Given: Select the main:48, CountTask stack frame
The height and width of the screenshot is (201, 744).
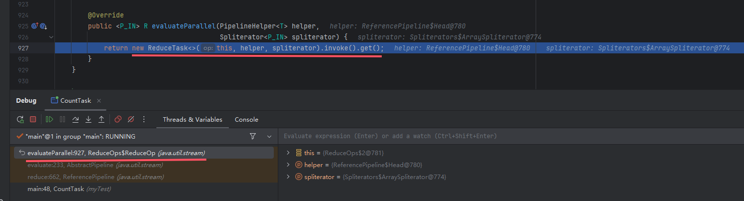Looking at the screenshot, I should (69, 189).
